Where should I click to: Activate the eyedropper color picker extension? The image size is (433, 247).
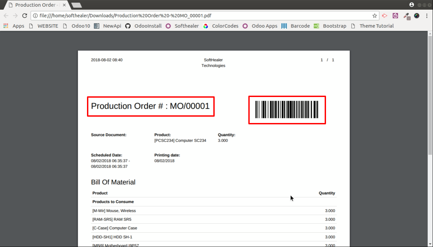pos(406,16)
